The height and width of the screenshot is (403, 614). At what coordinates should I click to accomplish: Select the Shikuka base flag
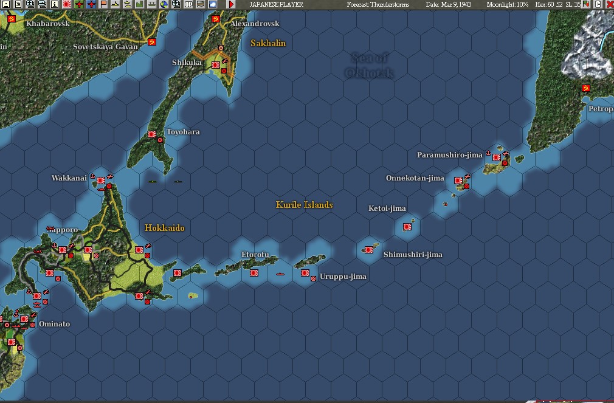click(x=216, y=65)
